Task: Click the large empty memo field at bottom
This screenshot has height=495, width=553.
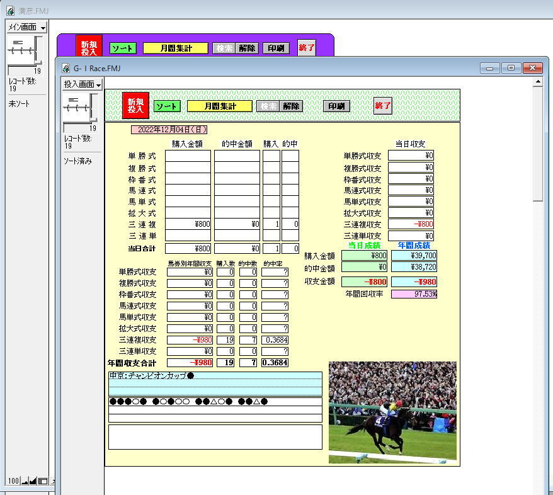Action: (215, 437)
